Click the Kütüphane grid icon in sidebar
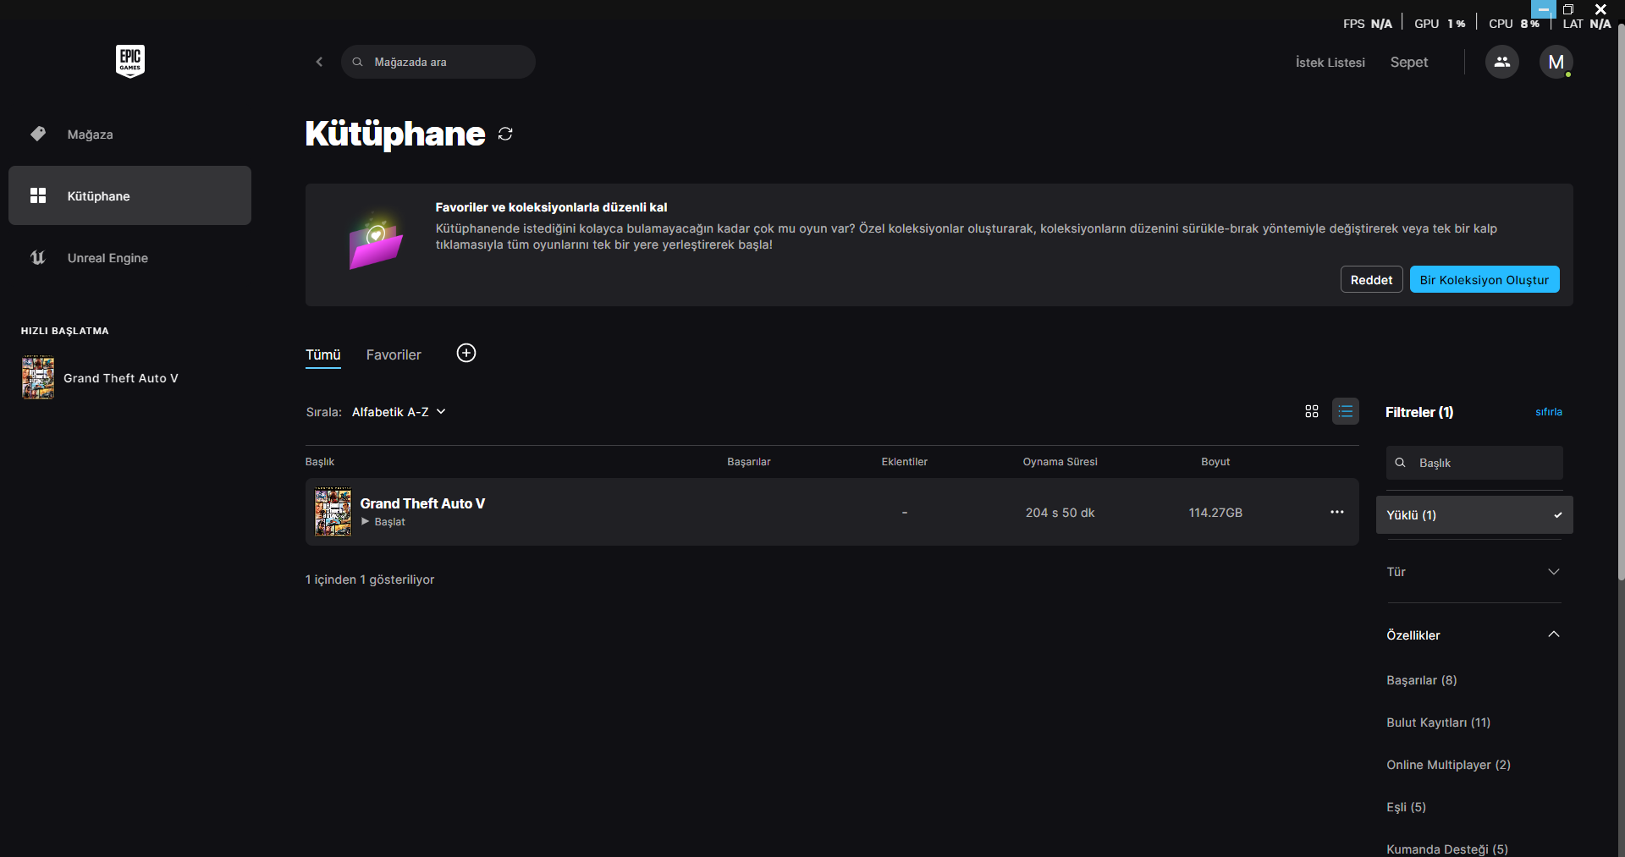The width and height of the screenshot is (1625, 857). pyautogui.click(x=38, y=195)
